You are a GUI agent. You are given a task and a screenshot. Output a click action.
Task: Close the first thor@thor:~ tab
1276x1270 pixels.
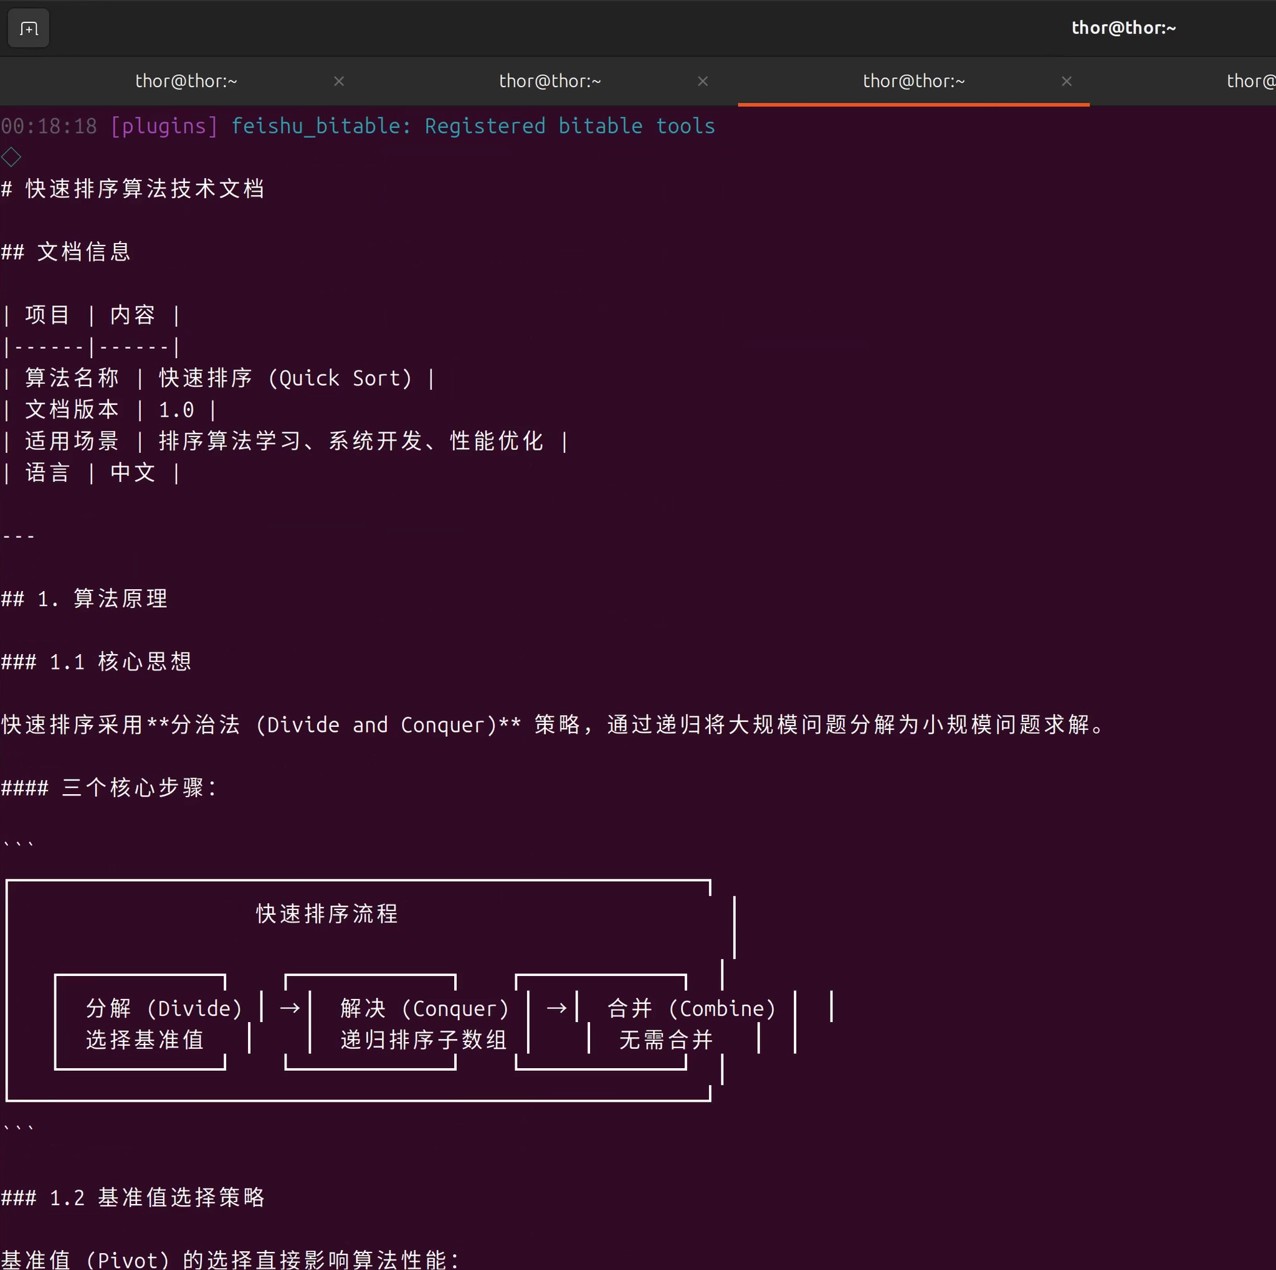coord(339,81)
